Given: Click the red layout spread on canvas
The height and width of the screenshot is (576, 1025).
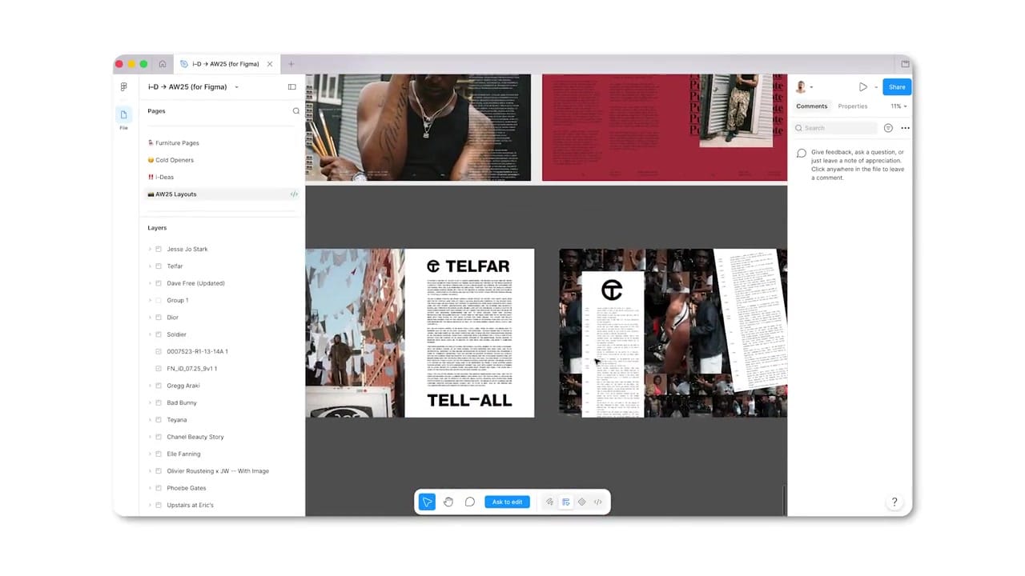Looking at the screenshot, I should coord(665,127).
